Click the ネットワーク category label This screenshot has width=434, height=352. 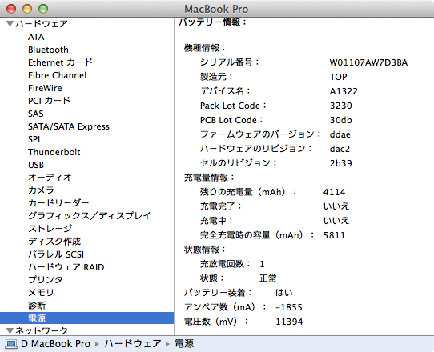point(42,330)
